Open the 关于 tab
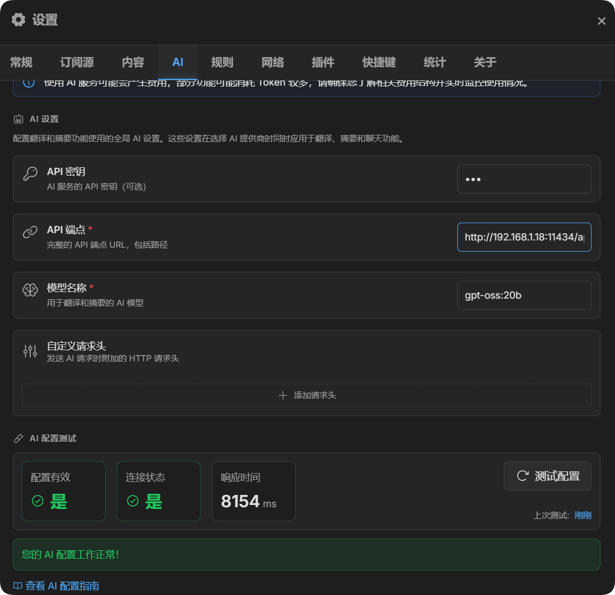This screenshot has width=615, height=595. coord(485,62)
